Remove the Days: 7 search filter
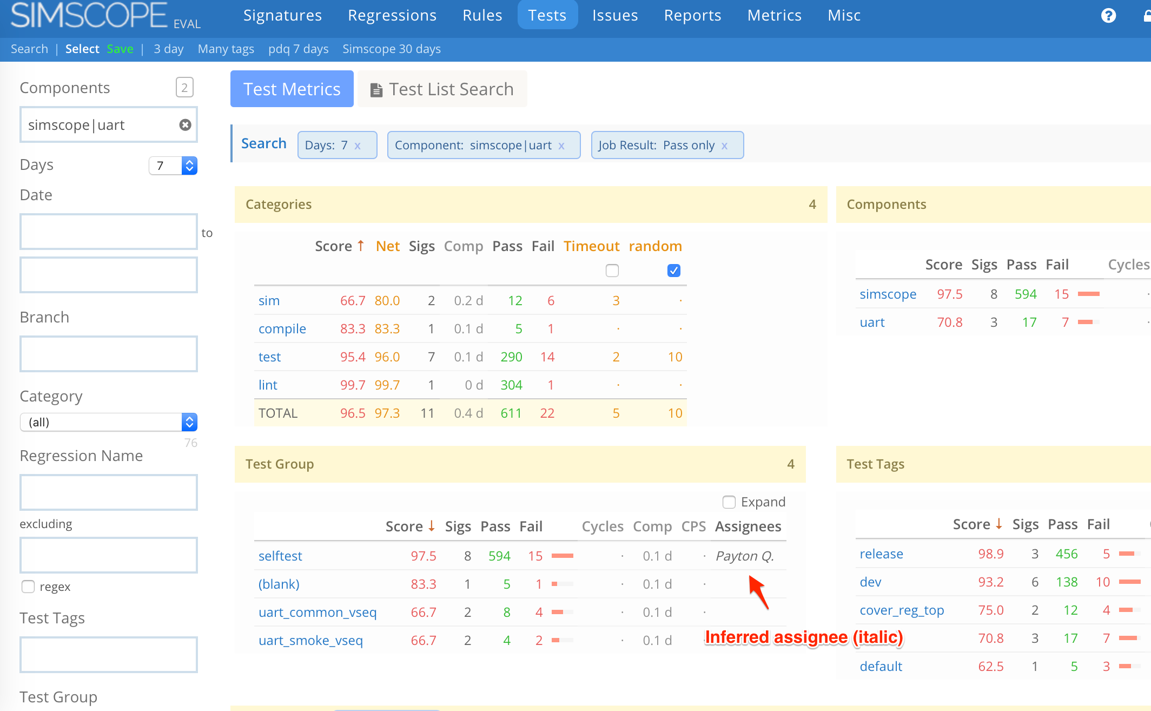This screenshot has width=1151, height=711. 358,146
